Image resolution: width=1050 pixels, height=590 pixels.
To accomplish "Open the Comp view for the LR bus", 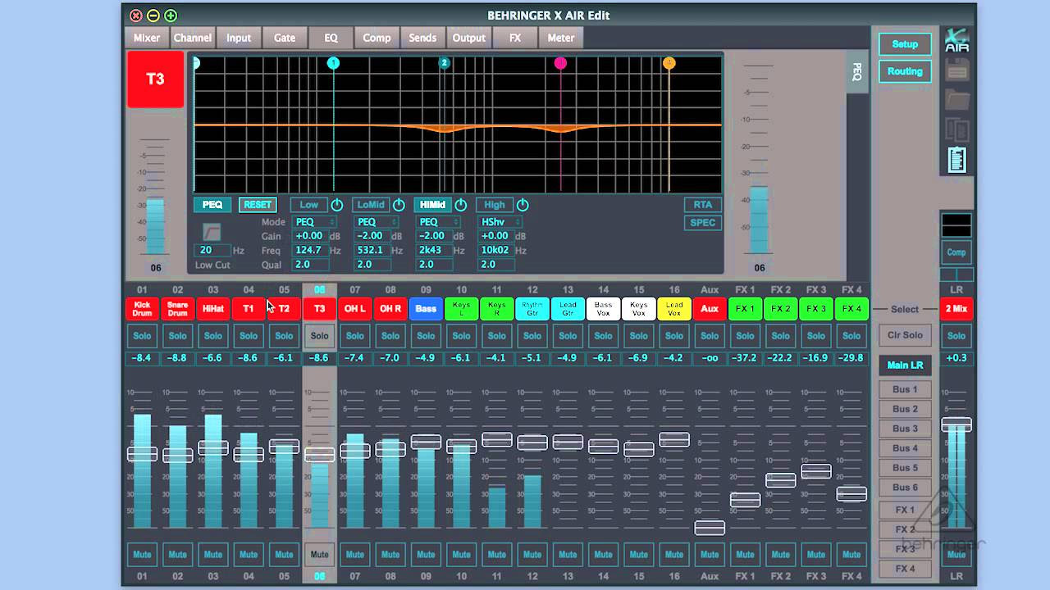I will (x=956, y=252).
